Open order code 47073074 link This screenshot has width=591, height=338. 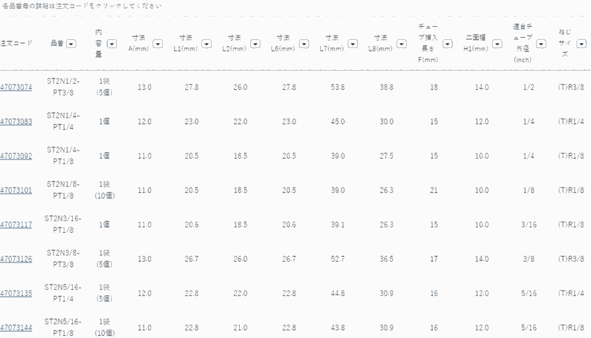pyautogui.click(x=16, y=87)
